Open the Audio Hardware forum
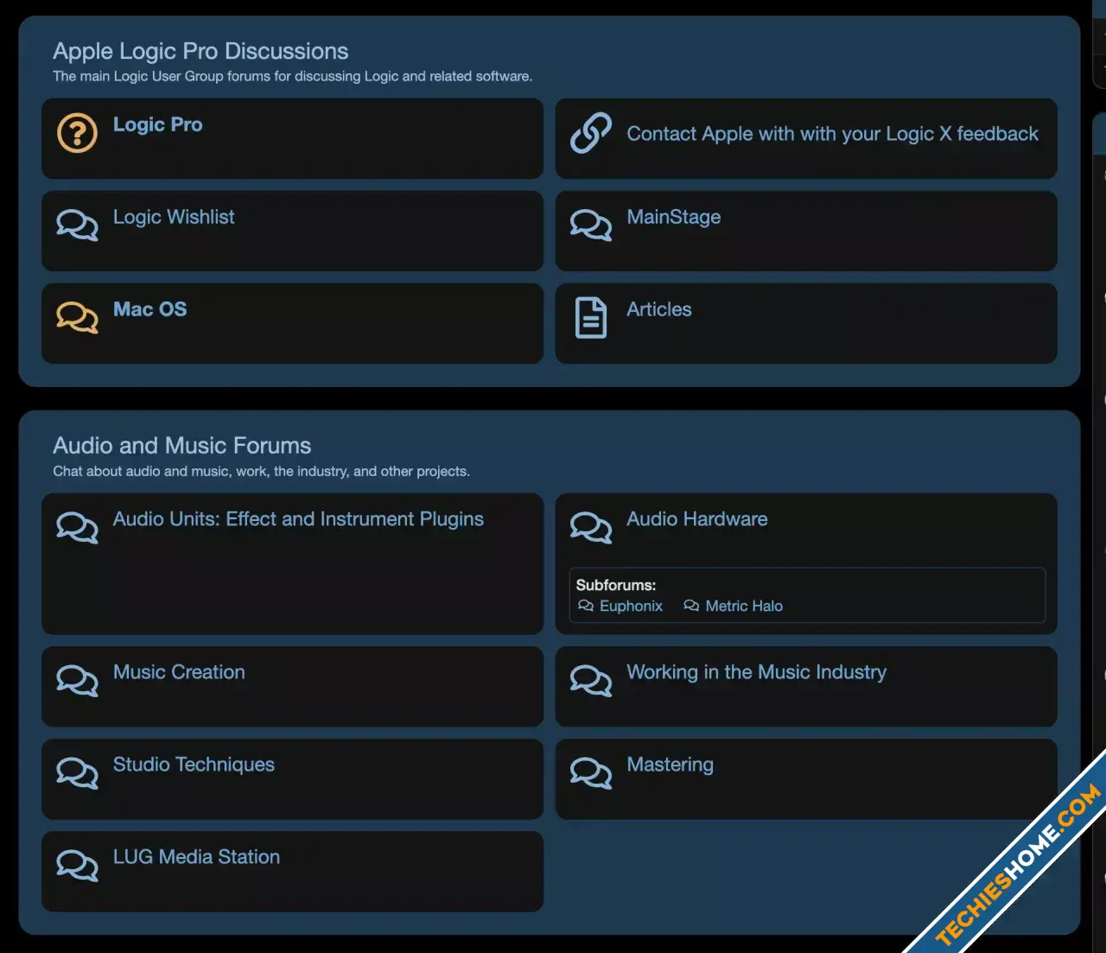 click(x=696, y=519)
